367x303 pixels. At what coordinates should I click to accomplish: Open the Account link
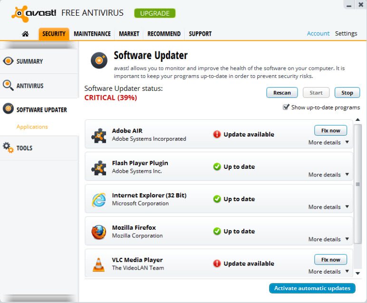pyautogui.click(x=318, y=33)
